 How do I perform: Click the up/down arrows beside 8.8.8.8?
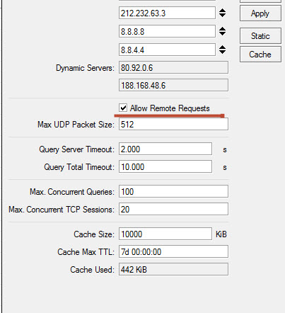coord(222,31)
